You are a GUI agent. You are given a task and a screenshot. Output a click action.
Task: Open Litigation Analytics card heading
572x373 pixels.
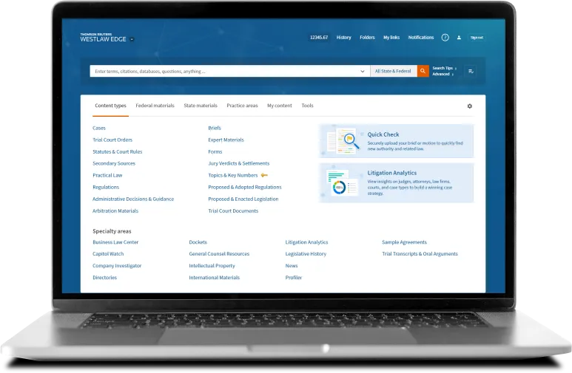pyautogui.click(x=391, y=173)
